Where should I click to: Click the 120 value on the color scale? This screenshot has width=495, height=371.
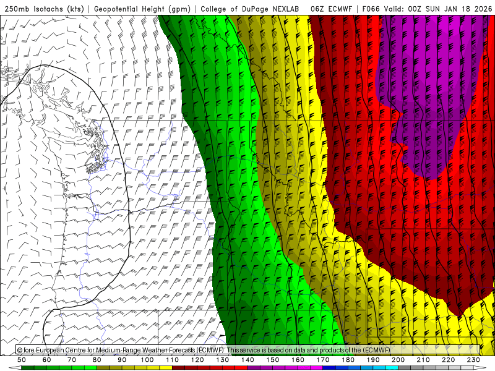(x=197, y=360)
